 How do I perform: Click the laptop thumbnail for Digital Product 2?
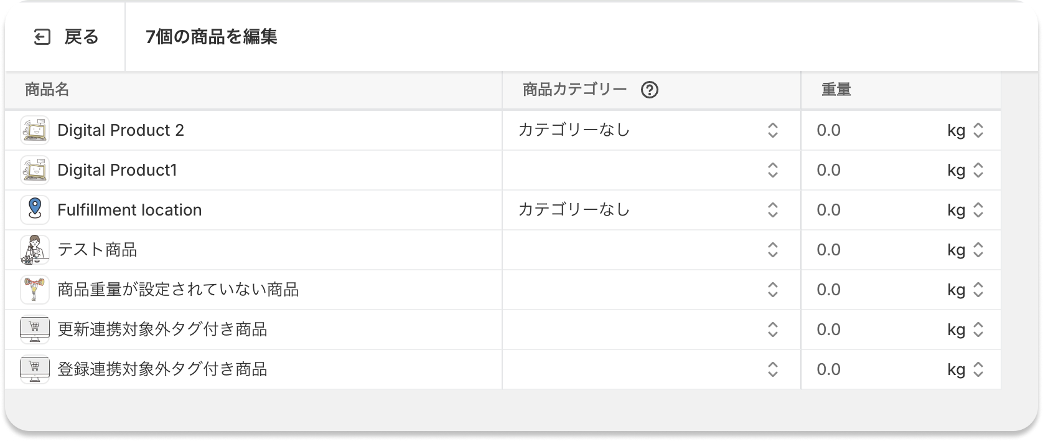click(35, 130)
